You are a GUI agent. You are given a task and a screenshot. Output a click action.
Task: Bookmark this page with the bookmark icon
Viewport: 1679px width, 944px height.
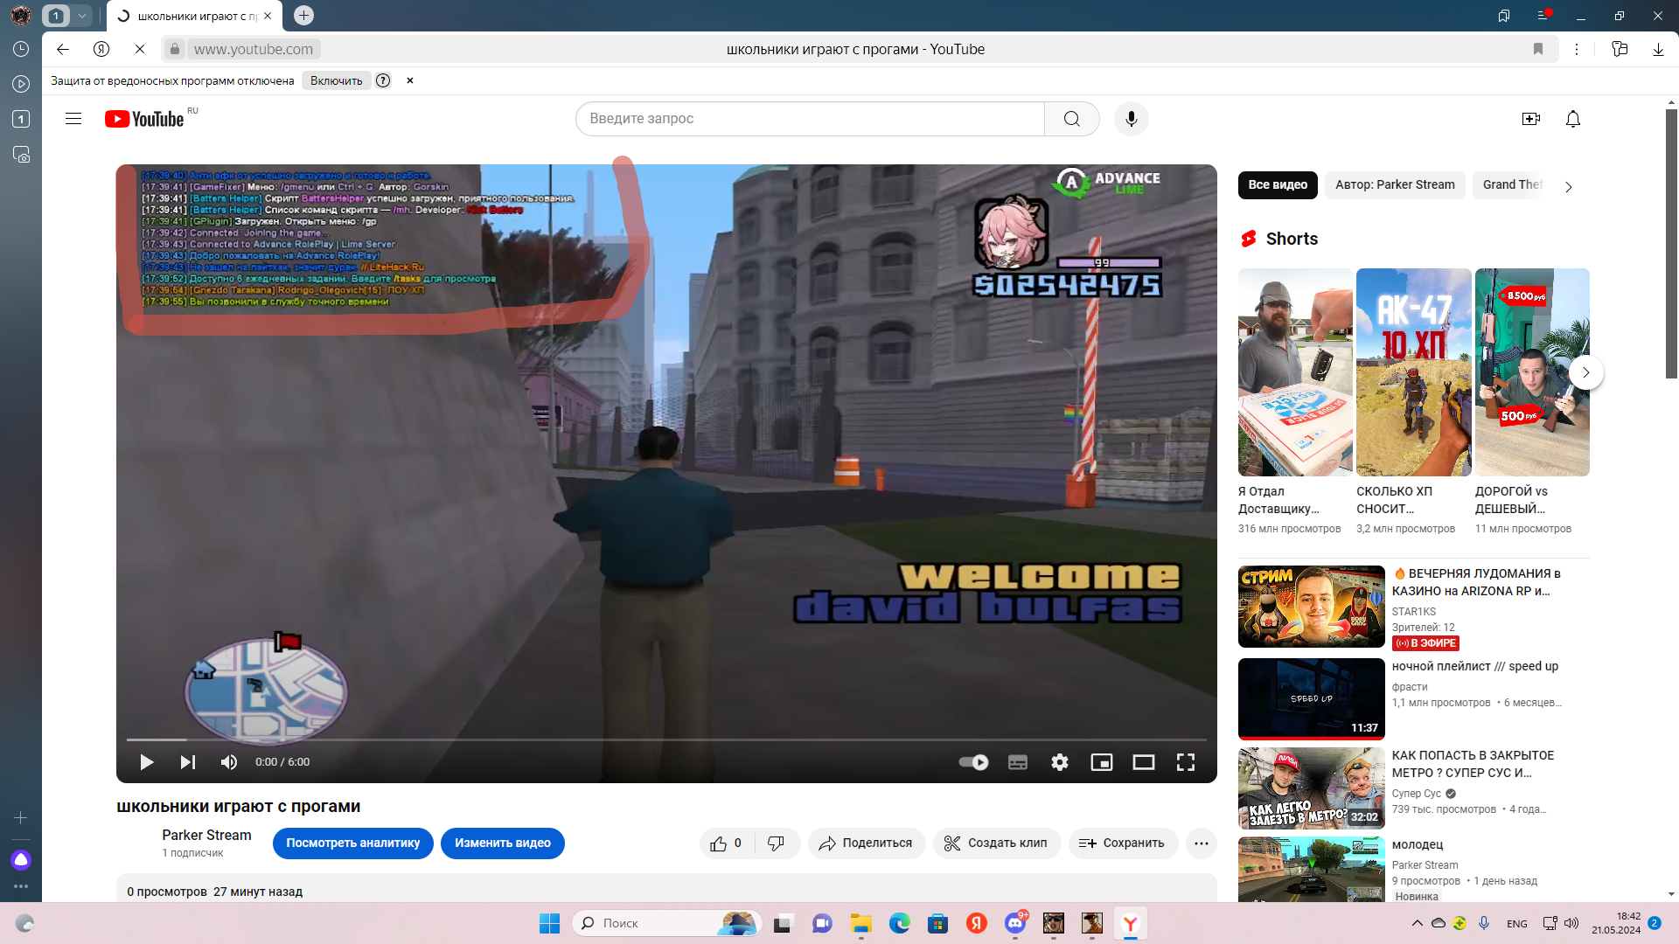tap(1538, 50)
